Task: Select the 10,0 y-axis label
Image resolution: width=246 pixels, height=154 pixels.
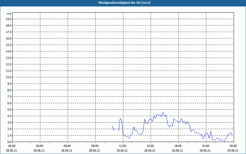Action: pos(9,77)
